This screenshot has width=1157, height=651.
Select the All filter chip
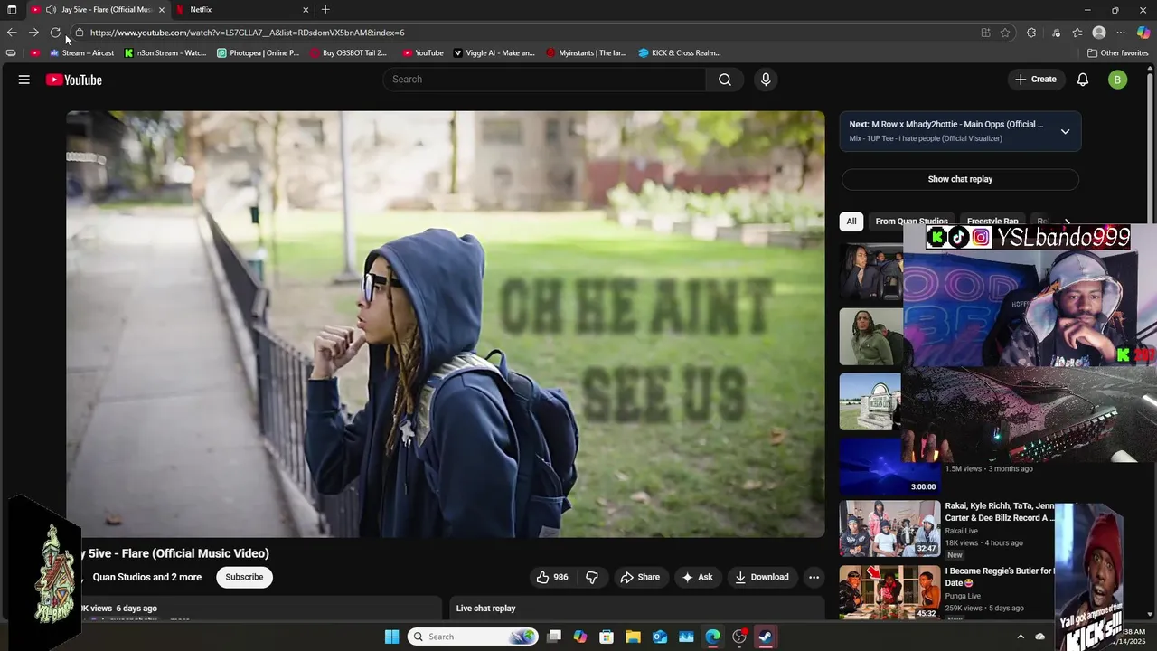[x=851, y=222]
